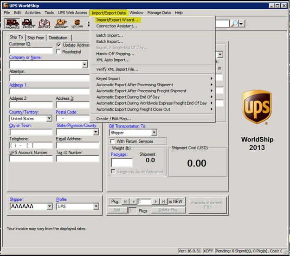Viewport: 290px width, 256px height.
Task: Click the Shipment toolbar icon
Action: [61, 23]
